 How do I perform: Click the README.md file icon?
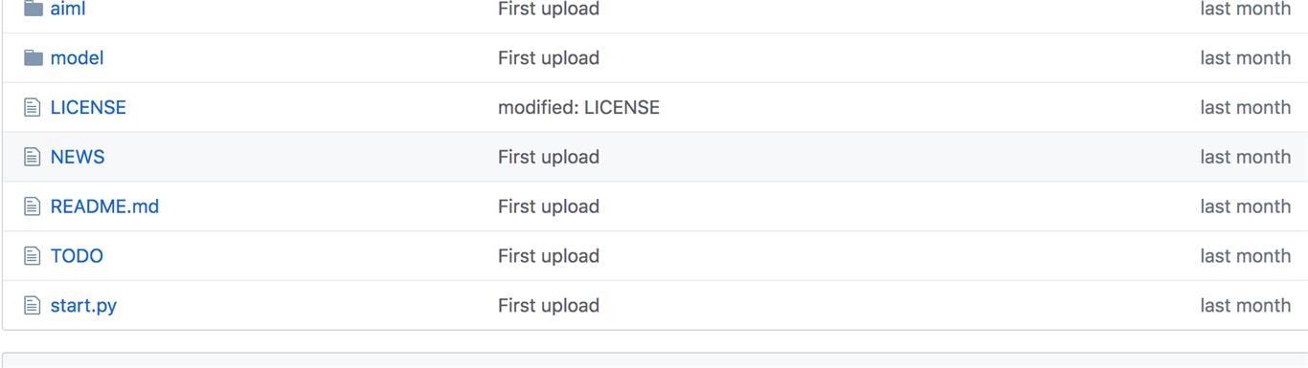click(x=33, y=206)
